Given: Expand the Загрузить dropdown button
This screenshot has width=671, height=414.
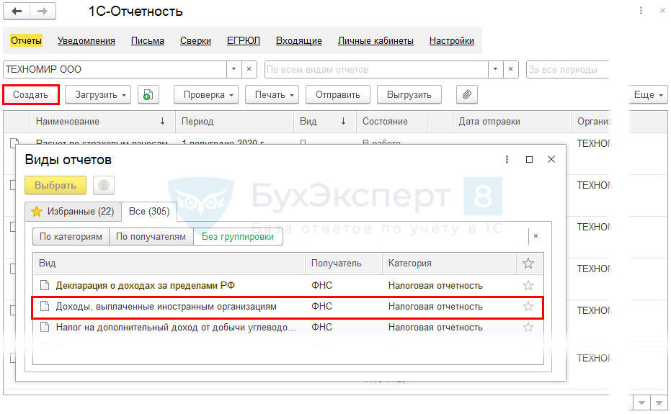Looking at the screenshot, I should (124, 95).
